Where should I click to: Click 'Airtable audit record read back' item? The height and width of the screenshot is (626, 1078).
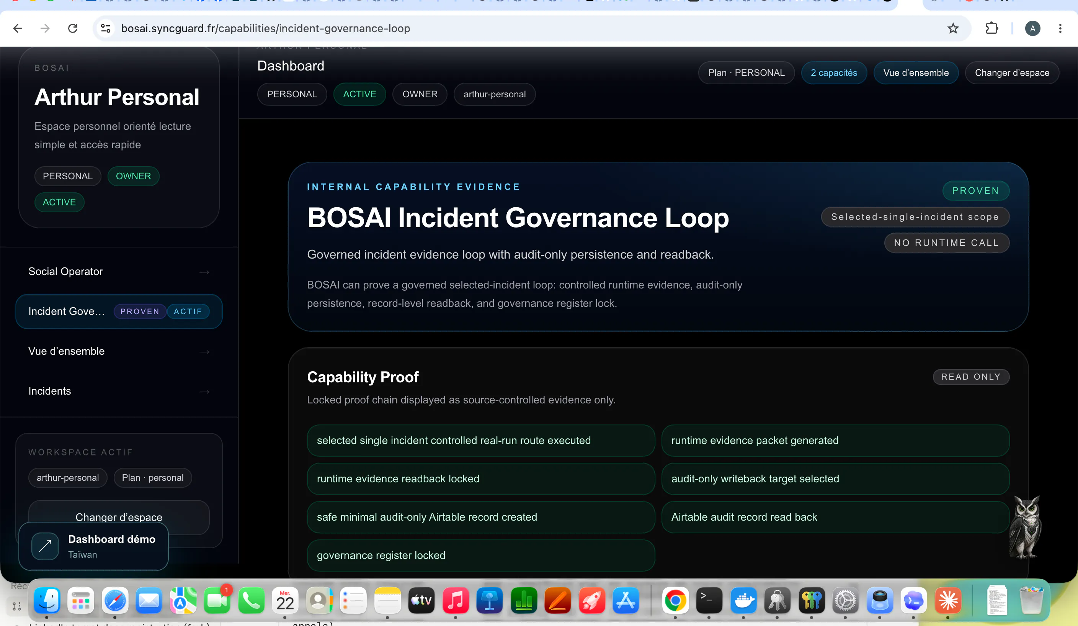click(x=835, y=517)
